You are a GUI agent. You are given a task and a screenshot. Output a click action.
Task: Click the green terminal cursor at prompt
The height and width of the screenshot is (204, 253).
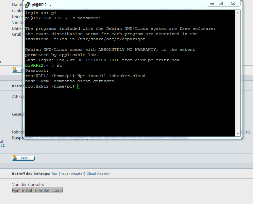[79, 86]
